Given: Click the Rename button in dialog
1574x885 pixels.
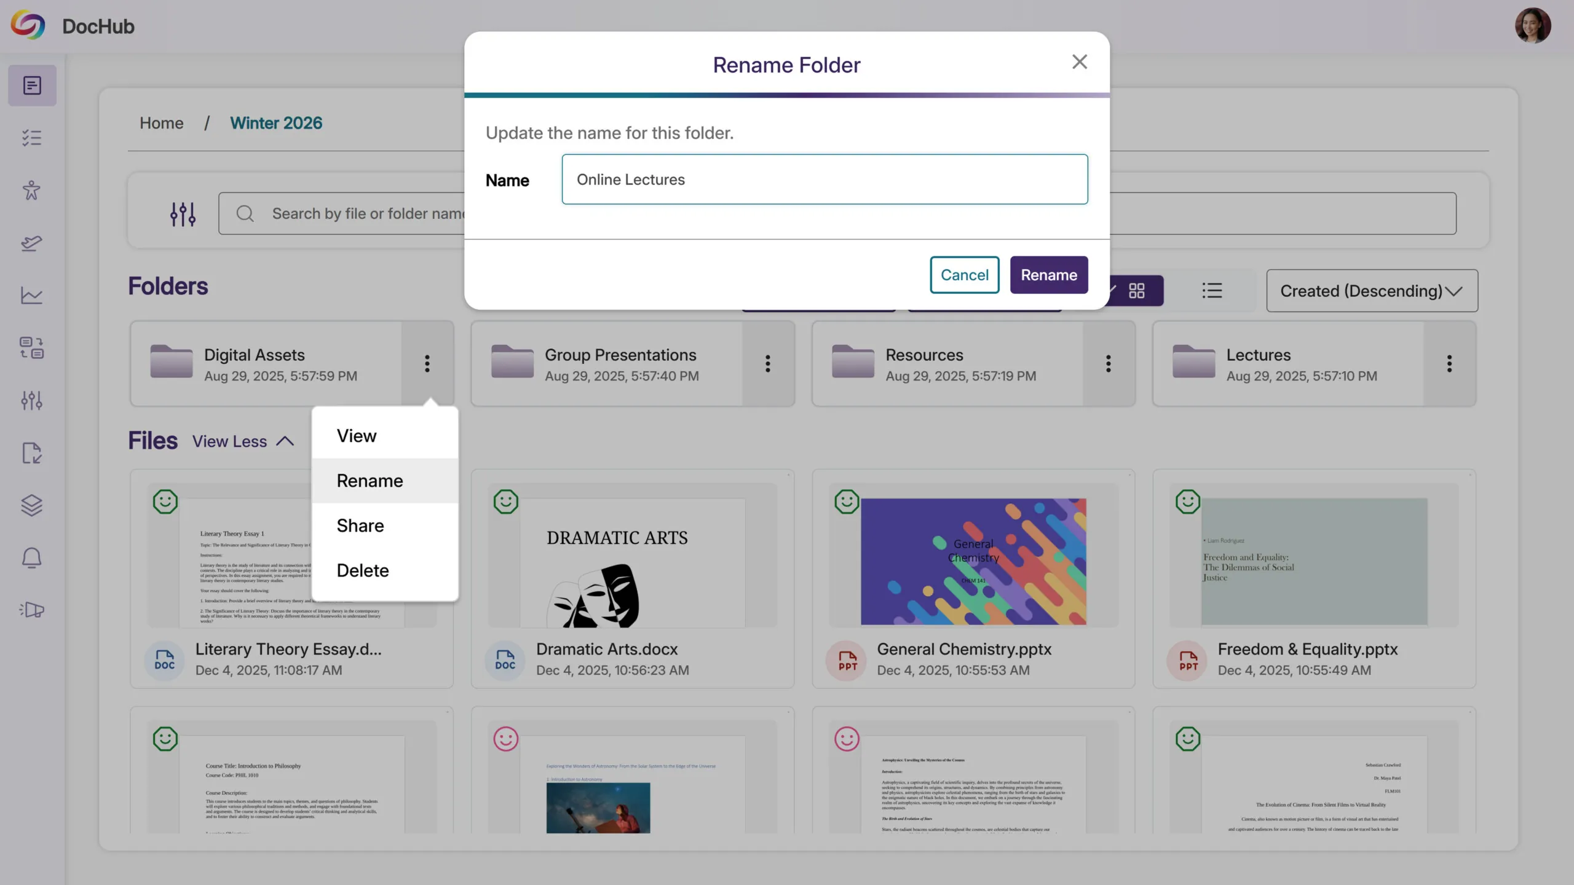Looking at the screenshot, I should coord(1048,275).
